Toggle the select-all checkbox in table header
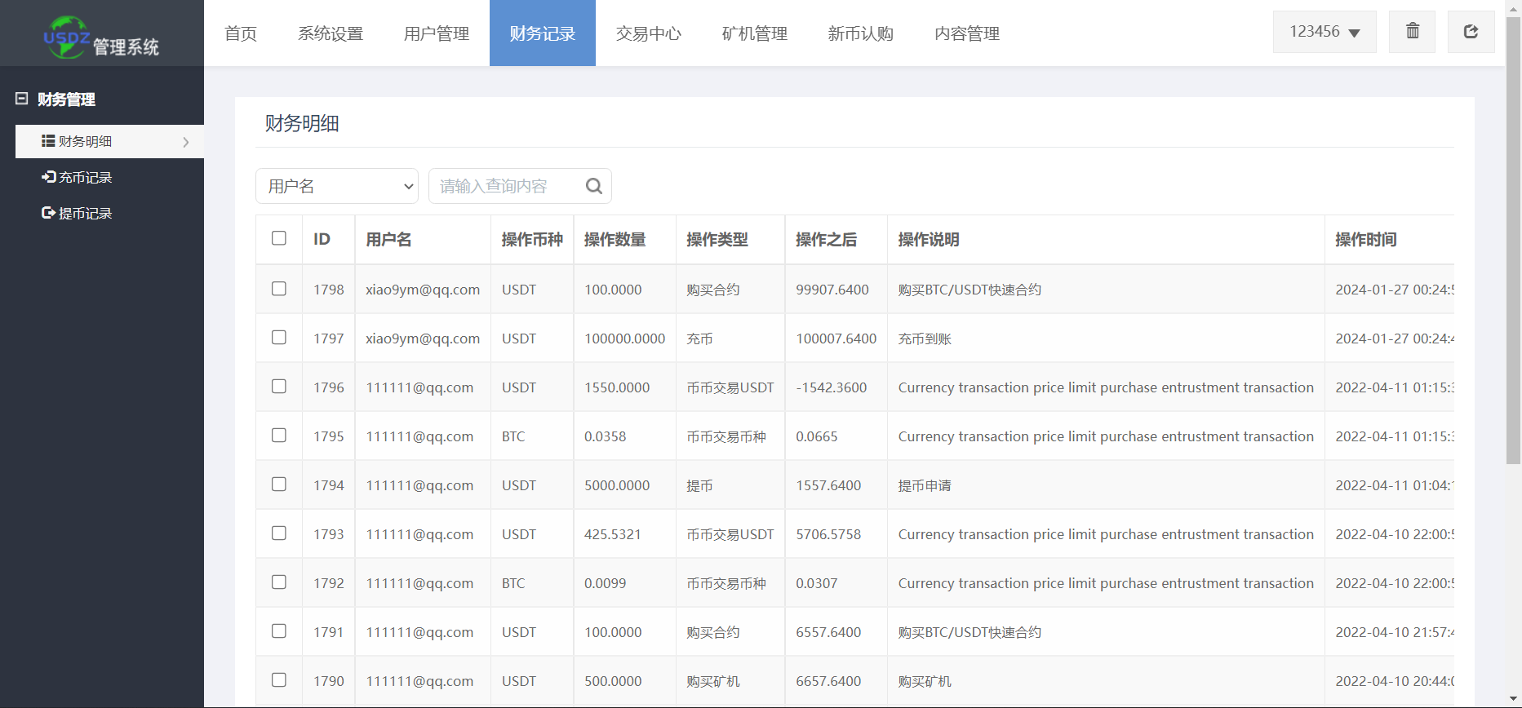1522x708 pixels. click(x=279, y=238)
